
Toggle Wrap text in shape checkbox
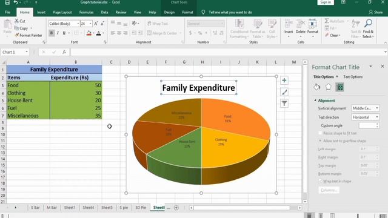(x=321, y=181)
